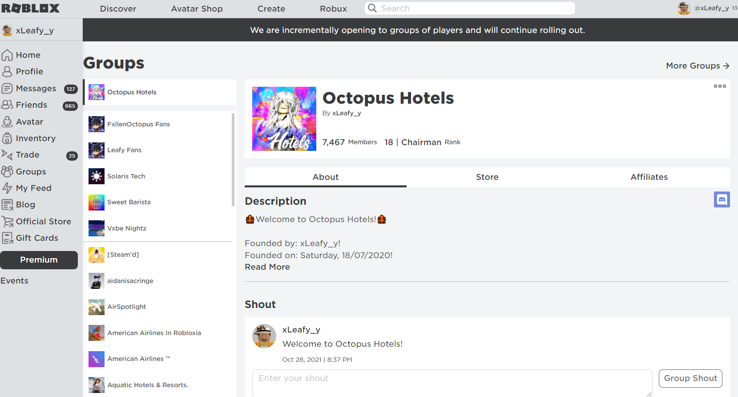Select AirSpotlight group icon
The height and width of the screenshot is (397, 738).
[x=97, y=307]
